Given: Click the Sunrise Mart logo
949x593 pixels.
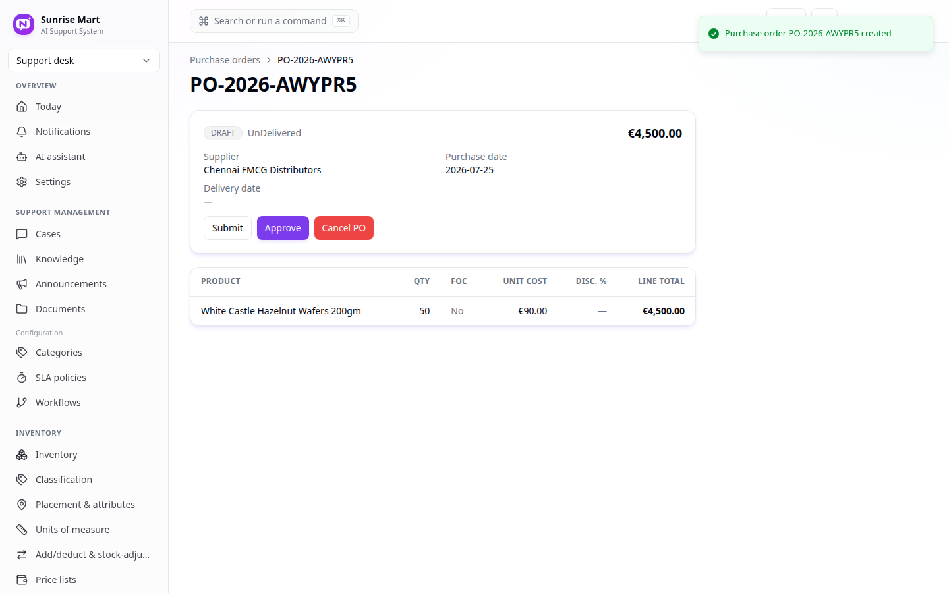Looking at the screenshot, I should 24,24.
